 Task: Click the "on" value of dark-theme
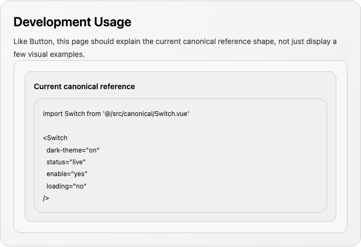(92, 150)
